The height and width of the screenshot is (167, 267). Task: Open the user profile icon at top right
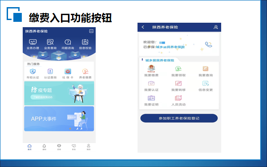coord(216,27)
